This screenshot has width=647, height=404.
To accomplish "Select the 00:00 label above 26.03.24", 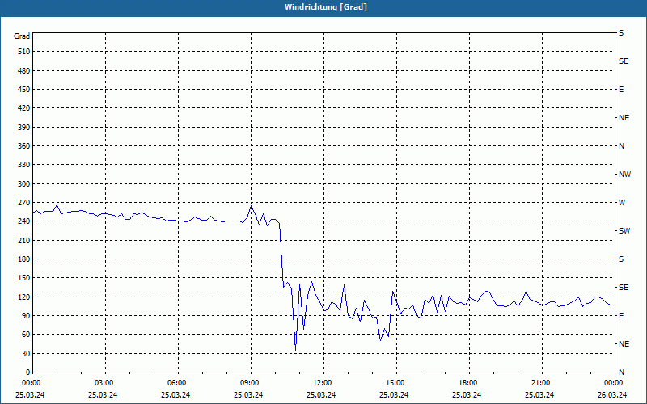I will [x=613, y=383].
